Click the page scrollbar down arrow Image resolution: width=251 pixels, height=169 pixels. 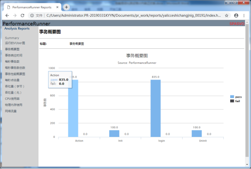pos(247,164)
